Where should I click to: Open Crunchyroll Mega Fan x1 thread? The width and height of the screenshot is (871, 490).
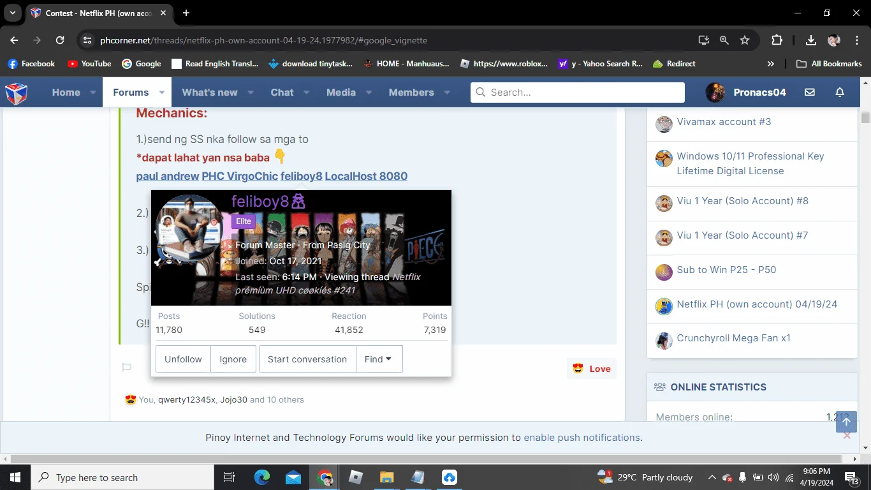(733, 338)
